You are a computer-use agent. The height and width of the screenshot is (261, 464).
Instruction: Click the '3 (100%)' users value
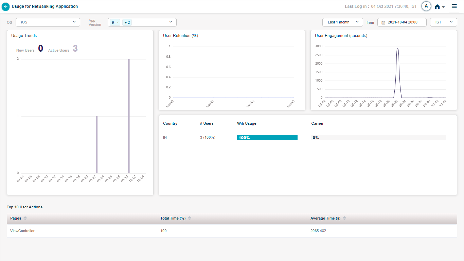[x=208, y=137]
